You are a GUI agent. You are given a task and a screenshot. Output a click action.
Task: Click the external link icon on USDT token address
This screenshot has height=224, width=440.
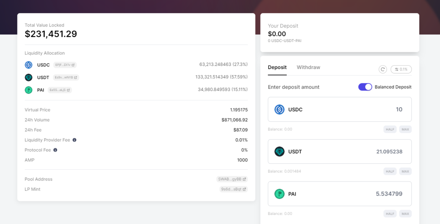tap(76, 77)
